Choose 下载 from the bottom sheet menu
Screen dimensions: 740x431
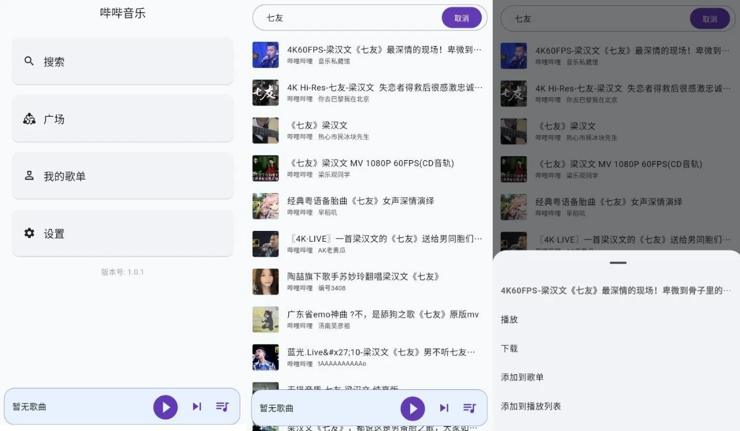coord(510,349)
